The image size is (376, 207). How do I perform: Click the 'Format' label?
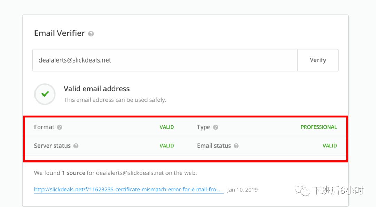[x=44, y=127]
